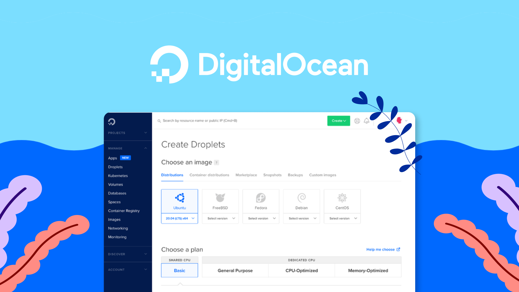This screenshot has height=292, width=519.
Task: Expand the Ubuntu version dropdown
Action: [x=179, y=218]
